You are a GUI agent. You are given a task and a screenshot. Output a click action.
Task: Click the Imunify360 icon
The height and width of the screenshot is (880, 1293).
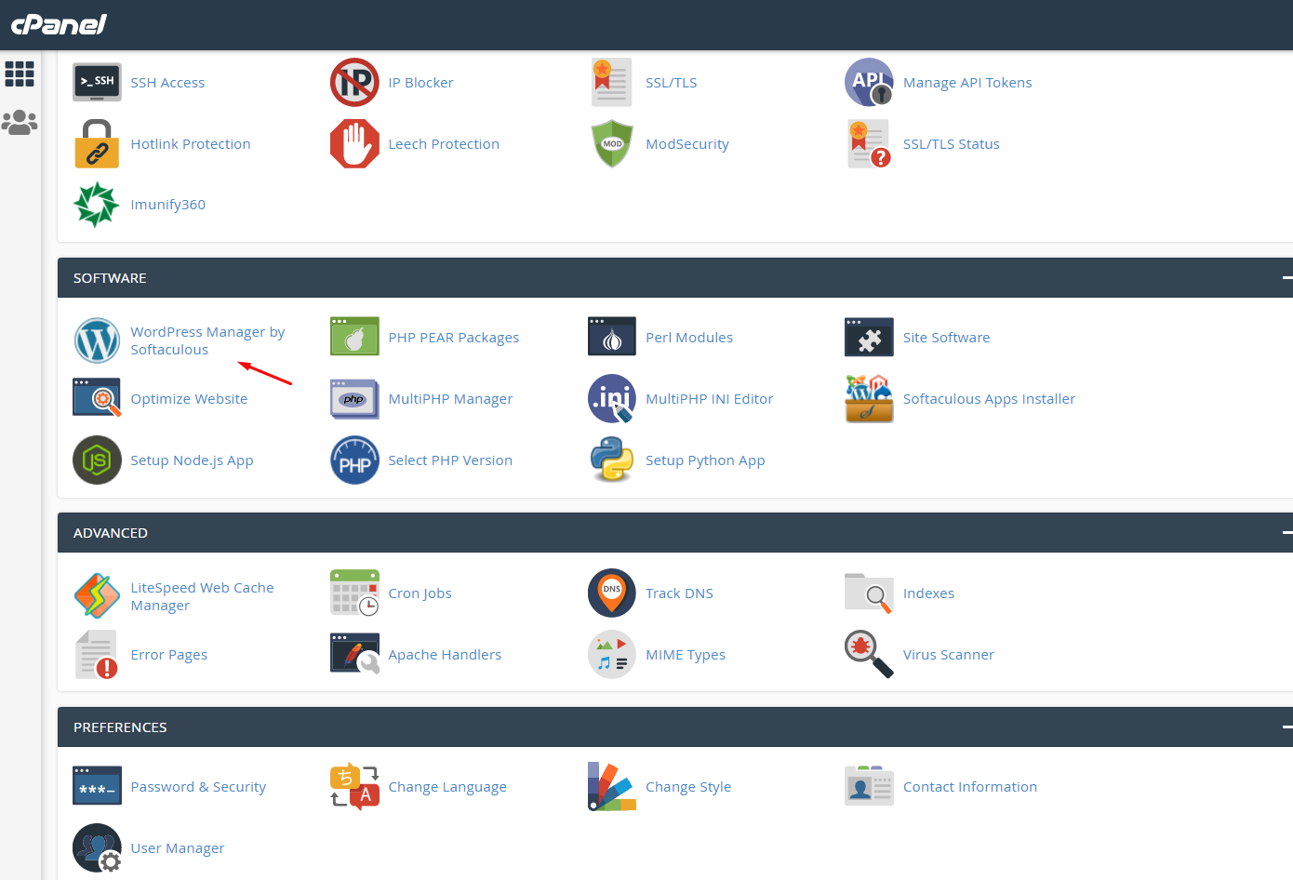coord(97,205)
